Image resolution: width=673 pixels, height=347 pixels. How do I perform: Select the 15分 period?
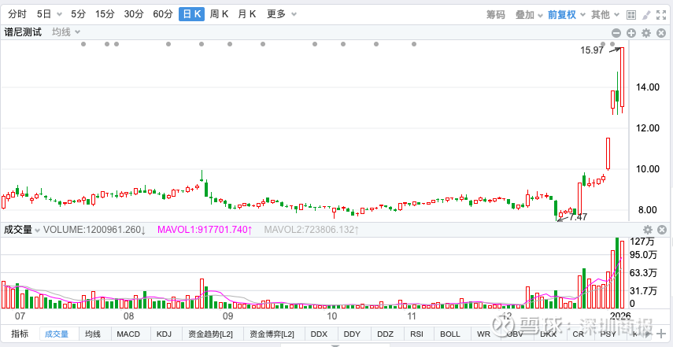(x=105, y=14)
